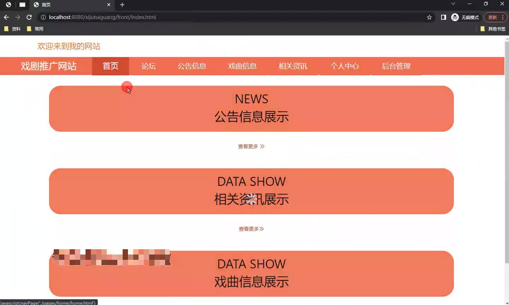Reload the current page
The height and width of the screenshot is (305, 509).
tap(29, 17)
